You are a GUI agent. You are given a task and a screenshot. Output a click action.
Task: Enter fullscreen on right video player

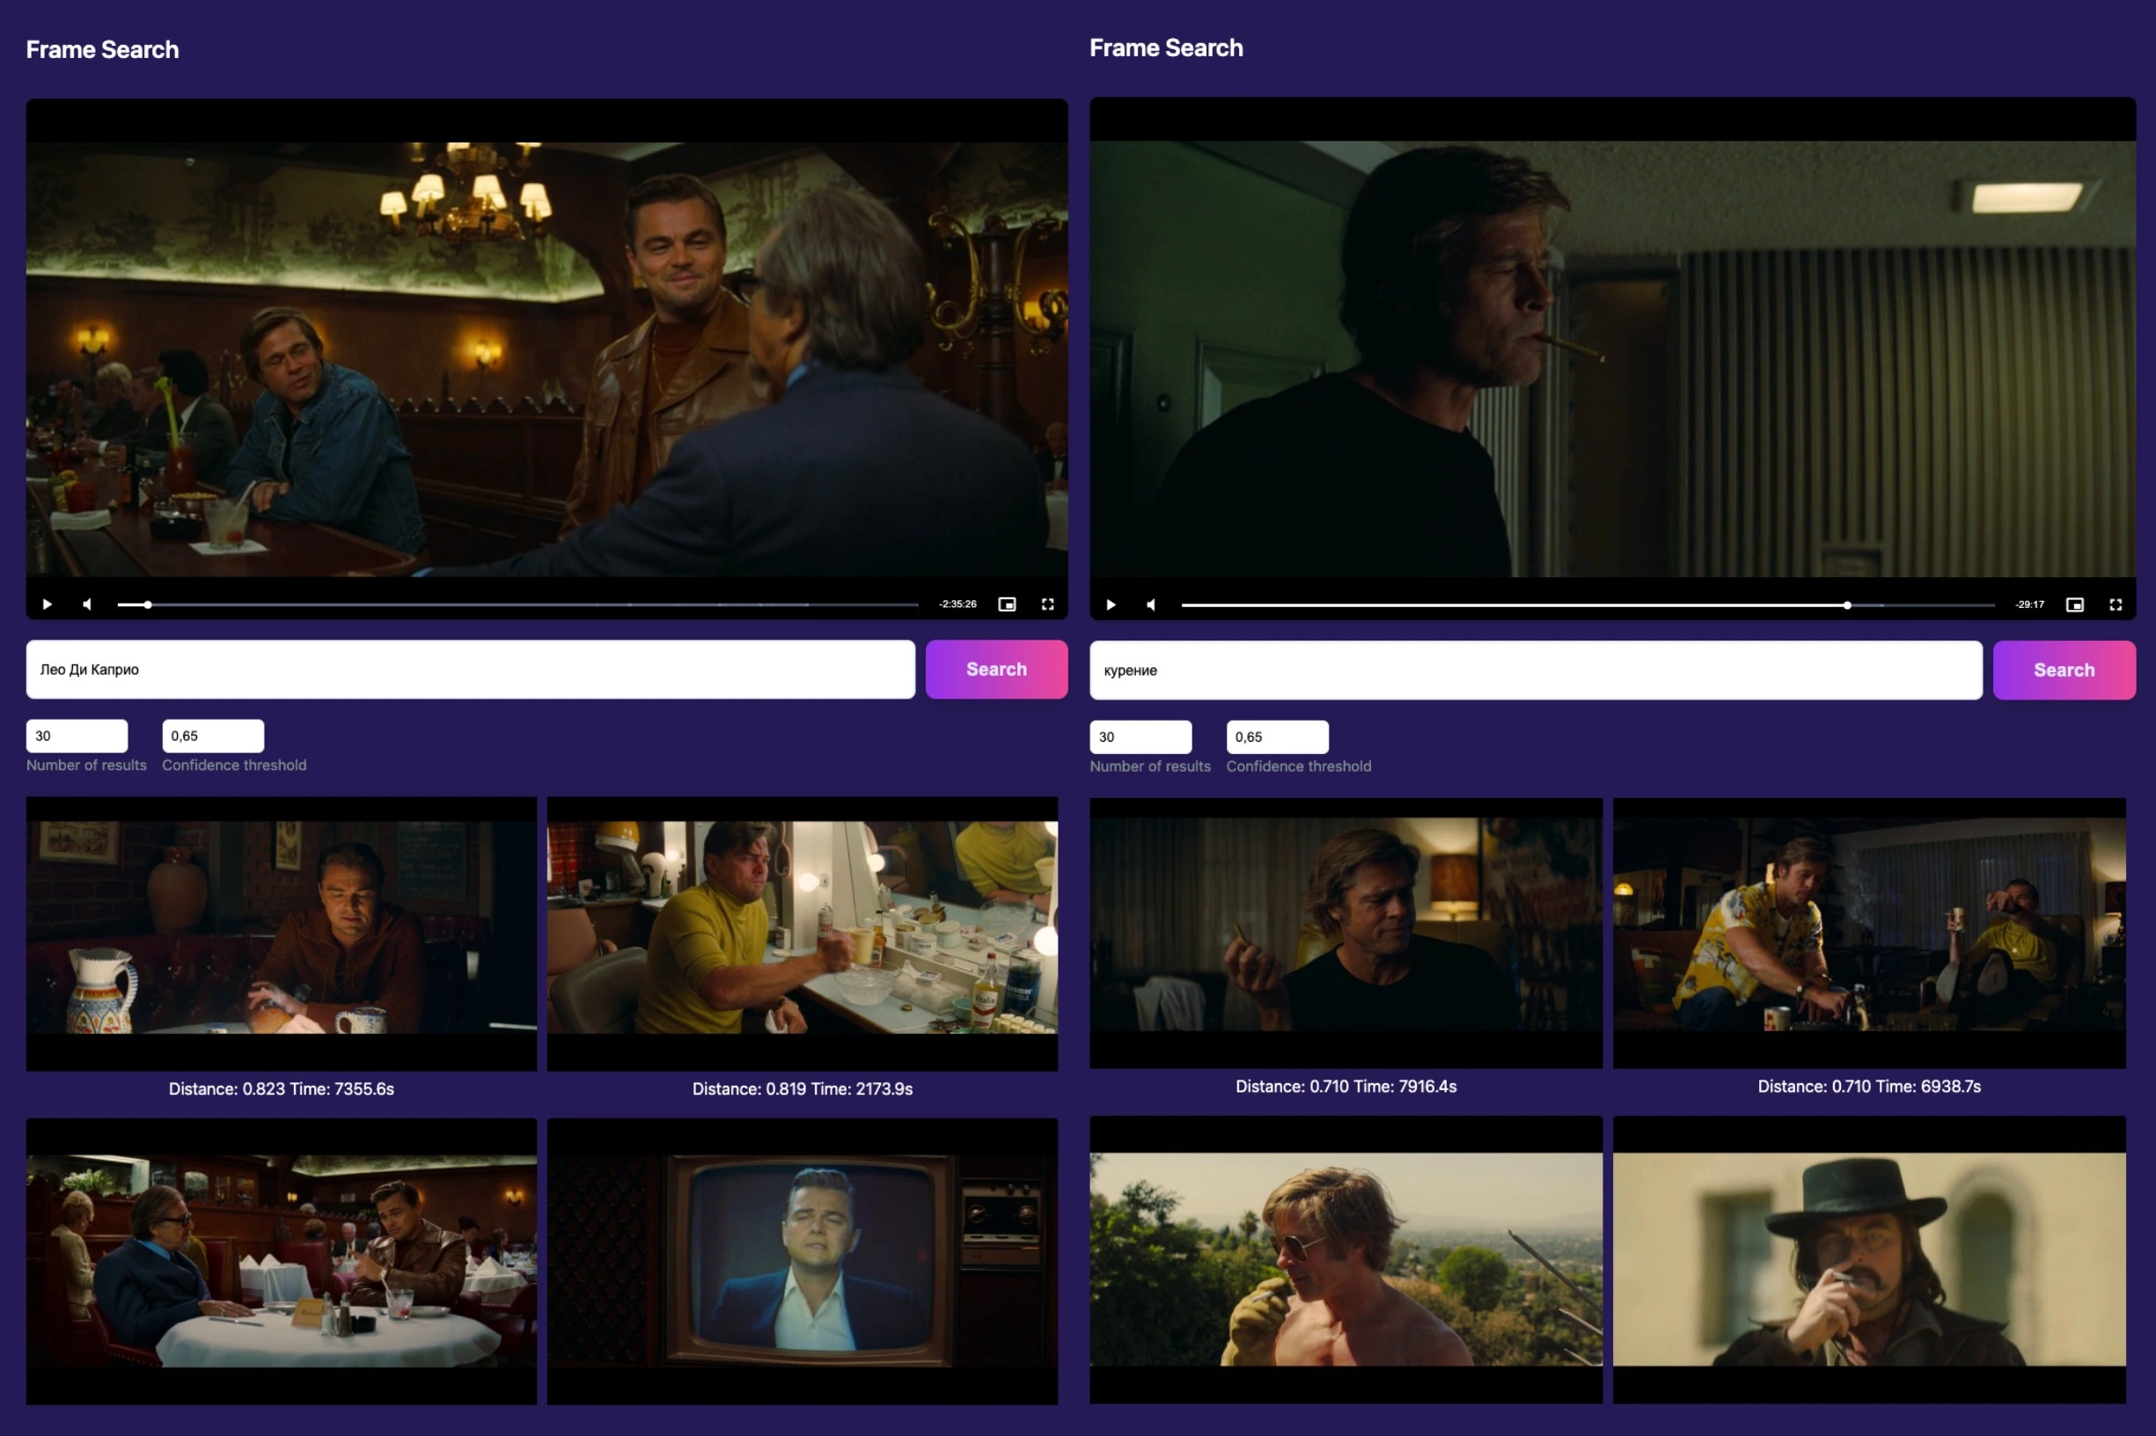[x=2116, y=605]
